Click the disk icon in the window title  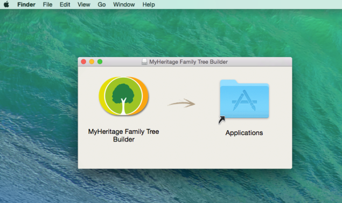click(x=144, y=62)
